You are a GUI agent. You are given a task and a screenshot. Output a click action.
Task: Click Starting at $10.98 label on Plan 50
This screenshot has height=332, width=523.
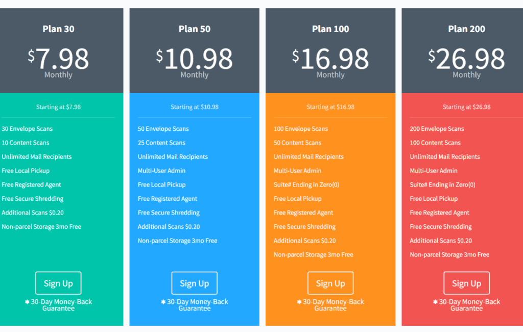(x=194, y=107)
